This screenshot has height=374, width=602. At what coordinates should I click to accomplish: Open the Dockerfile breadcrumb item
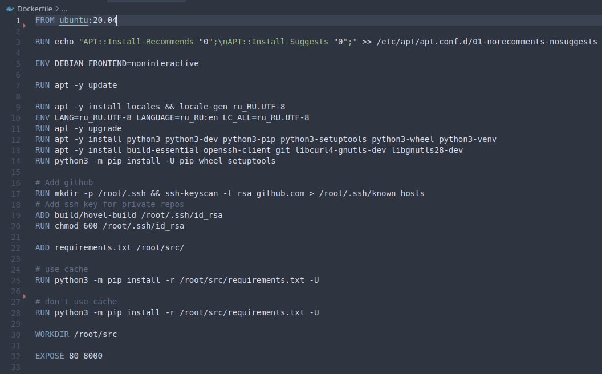(35, 9)
